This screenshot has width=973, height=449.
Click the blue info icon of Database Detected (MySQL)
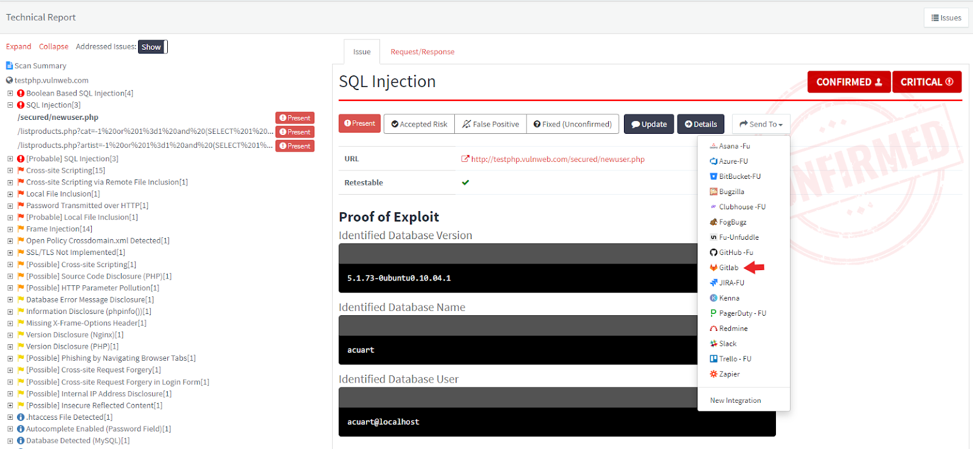(21, 440)
